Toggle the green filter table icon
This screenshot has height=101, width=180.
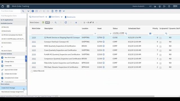coord(43,22)
